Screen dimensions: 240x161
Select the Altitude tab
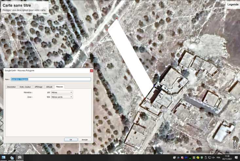[49, 87]
